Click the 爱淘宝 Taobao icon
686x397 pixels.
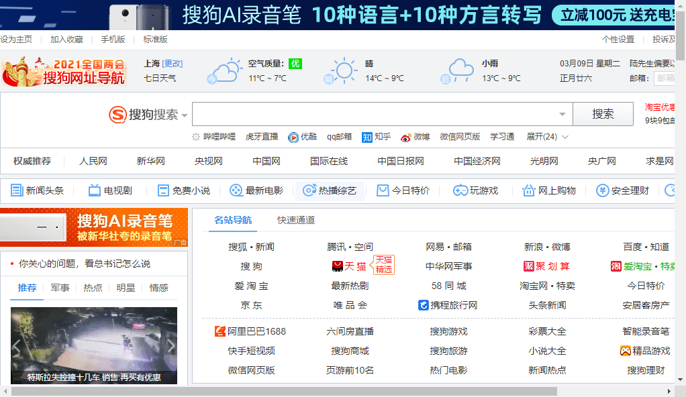click(x=616, y=266)
